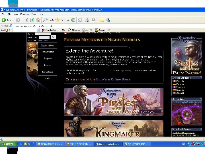
Task: Click the Print icon in toolbar
Action: (x=87, y=20)
